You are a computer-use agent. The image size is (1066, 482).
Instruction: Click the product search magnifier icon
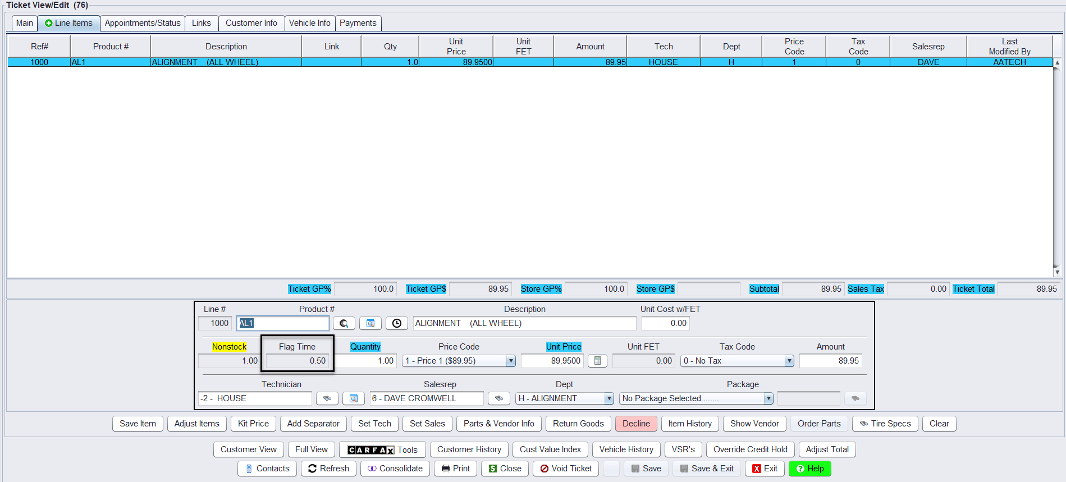click(344, 323)
